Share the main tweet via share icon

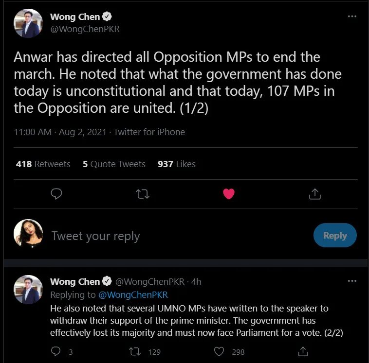click(315, 194)
